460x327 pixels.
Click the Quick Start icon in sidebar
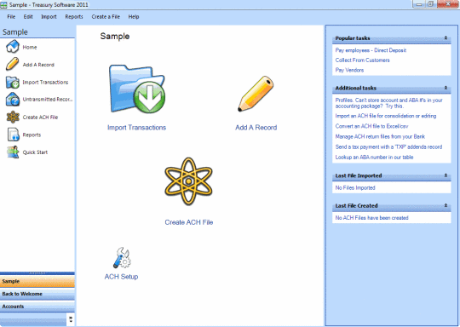point(13,152)
